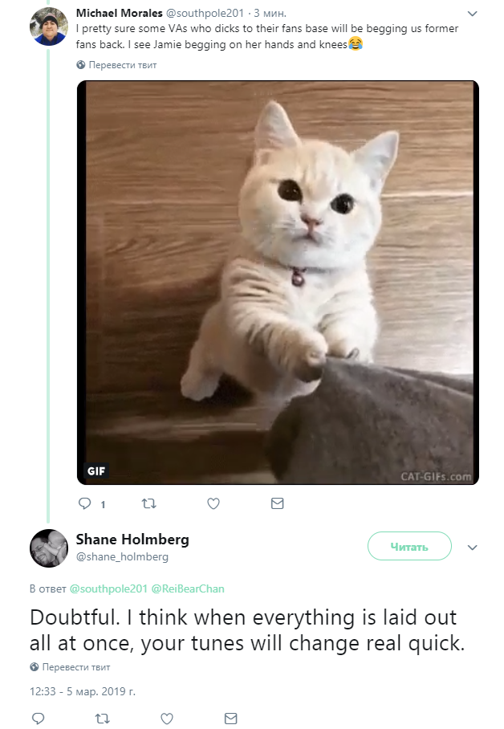
Task: Like Shane Holmberg's reply tweet
Action: coord(167,719)
